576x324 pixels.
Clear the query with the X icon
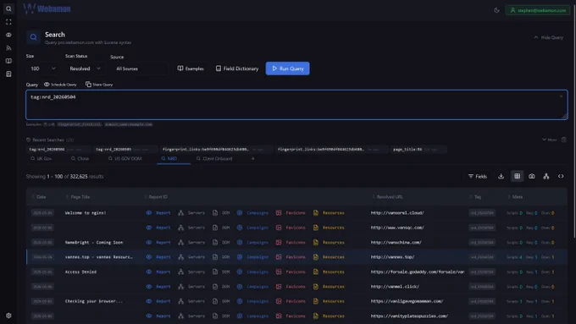pos(561,96)
